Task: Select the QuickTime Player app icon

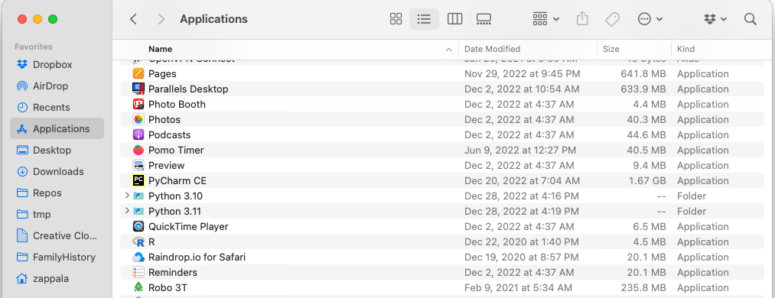Action: coord(138,226)
